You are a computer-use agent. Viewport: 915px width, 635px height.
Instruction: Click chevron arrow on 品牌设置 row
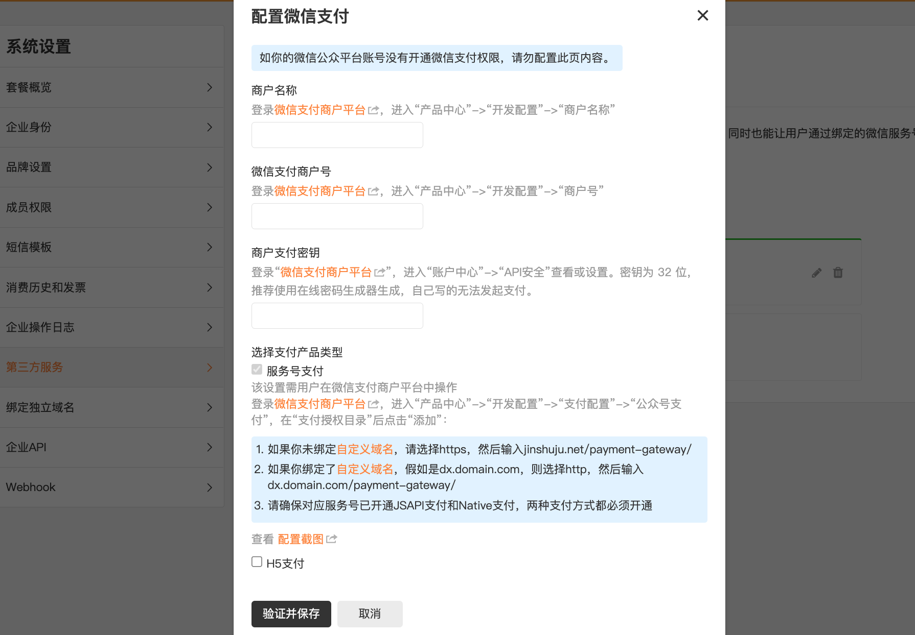210,167
